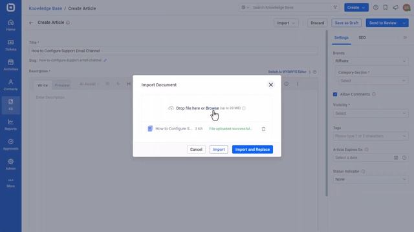Select the Preview editor tab
Screen dimensions: 414x232
(62, 85)
